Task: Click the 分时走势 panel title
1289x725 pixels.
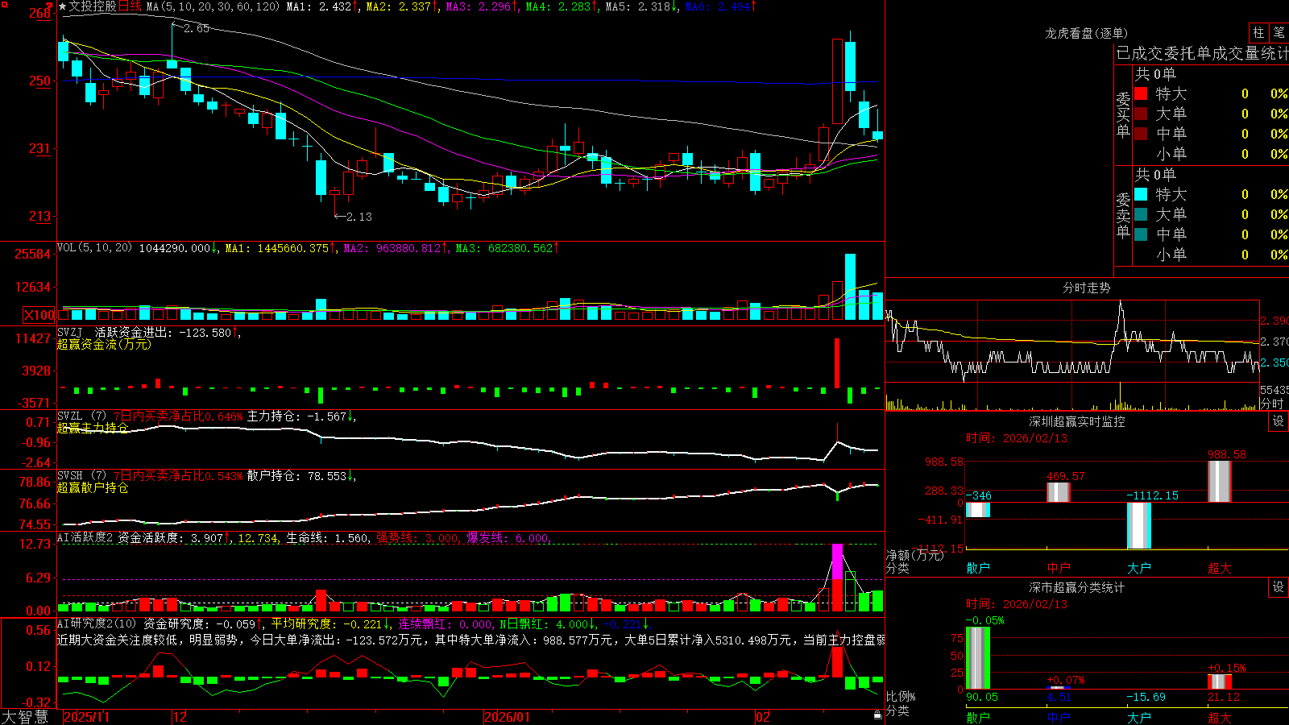Action: 1086,288
